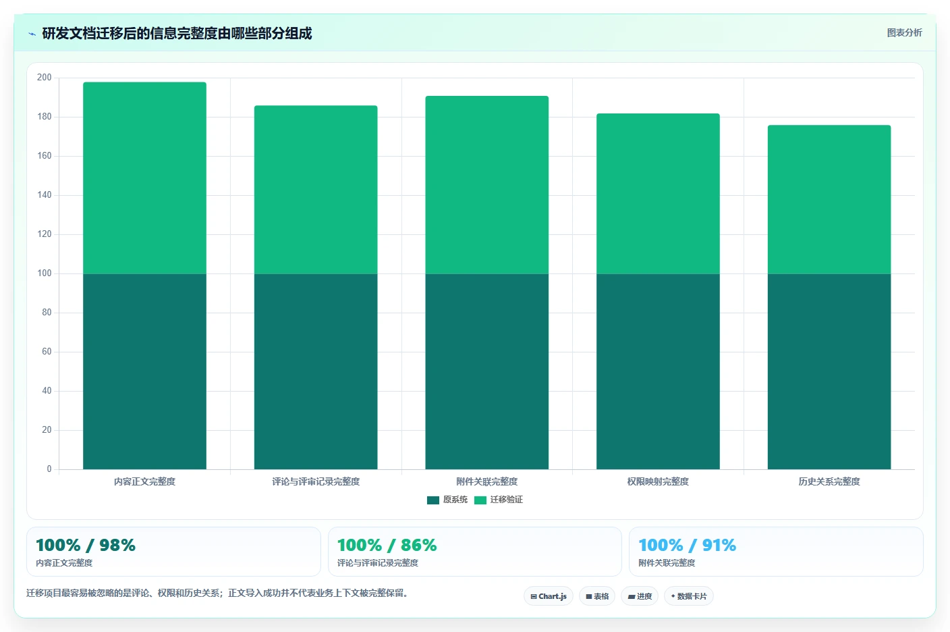Click the 迁移验证 legend label text
Screen dimensions: 950x632
(507, 500)
